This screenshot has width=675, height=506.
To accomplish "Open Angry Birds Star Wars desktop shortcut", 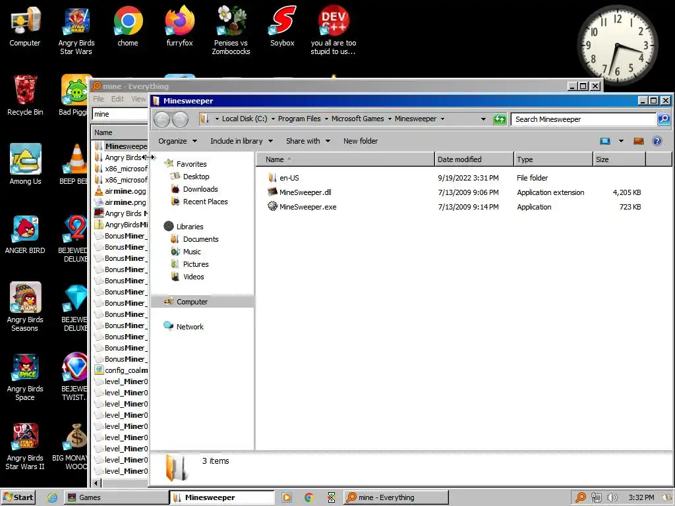I will 76,31.
